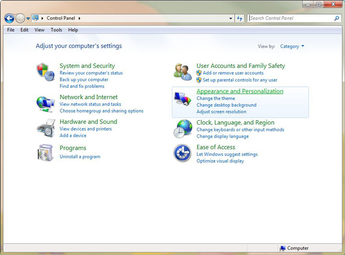Click Change the theme
The image size is (345, 255).
pos(216,99)
